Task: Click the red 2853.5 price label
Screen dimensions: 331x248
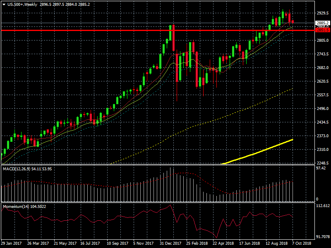Action: click(322, 30)
